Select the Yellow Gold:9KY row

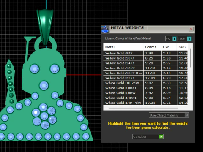coord(145,53)
